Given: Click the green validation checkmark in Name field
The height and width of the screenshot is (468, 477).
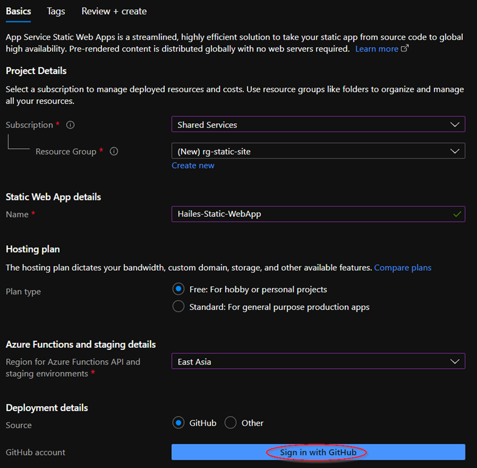Looking at the screenshot, I should point(456,214).
